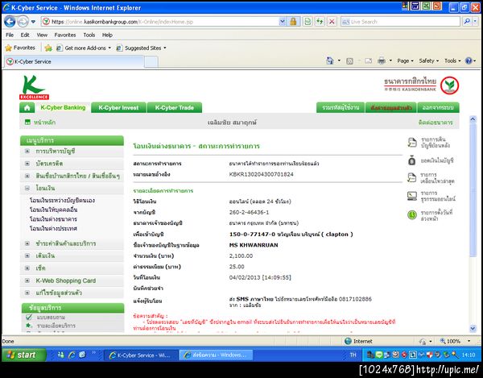483x378 pixels.
Task: Click the latest transactions document icon
Action: point(412,177)
